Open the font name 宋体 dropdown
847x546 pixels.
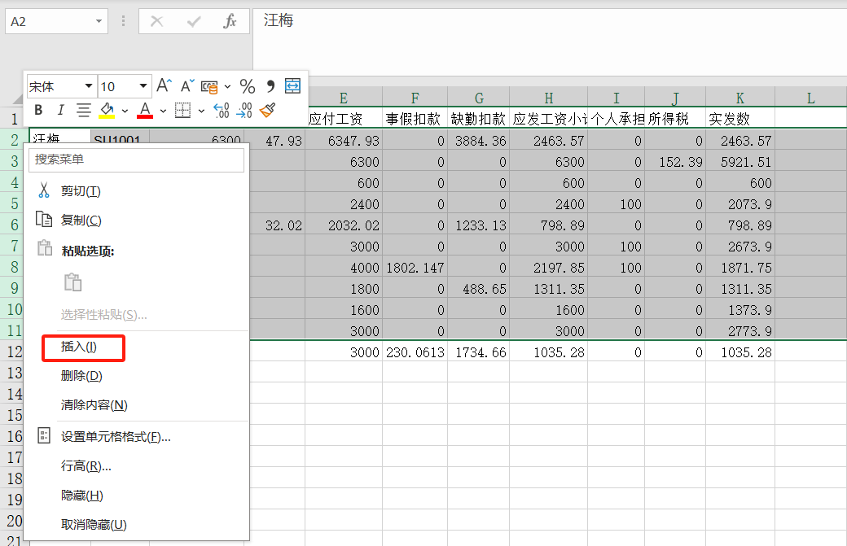[89, 85]
